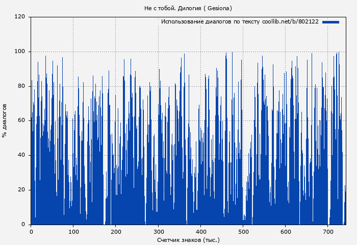The width and height of the screenshot is (357, 245).
Task: Click the 500 tick on the X-axis
Action: [243, 231]
